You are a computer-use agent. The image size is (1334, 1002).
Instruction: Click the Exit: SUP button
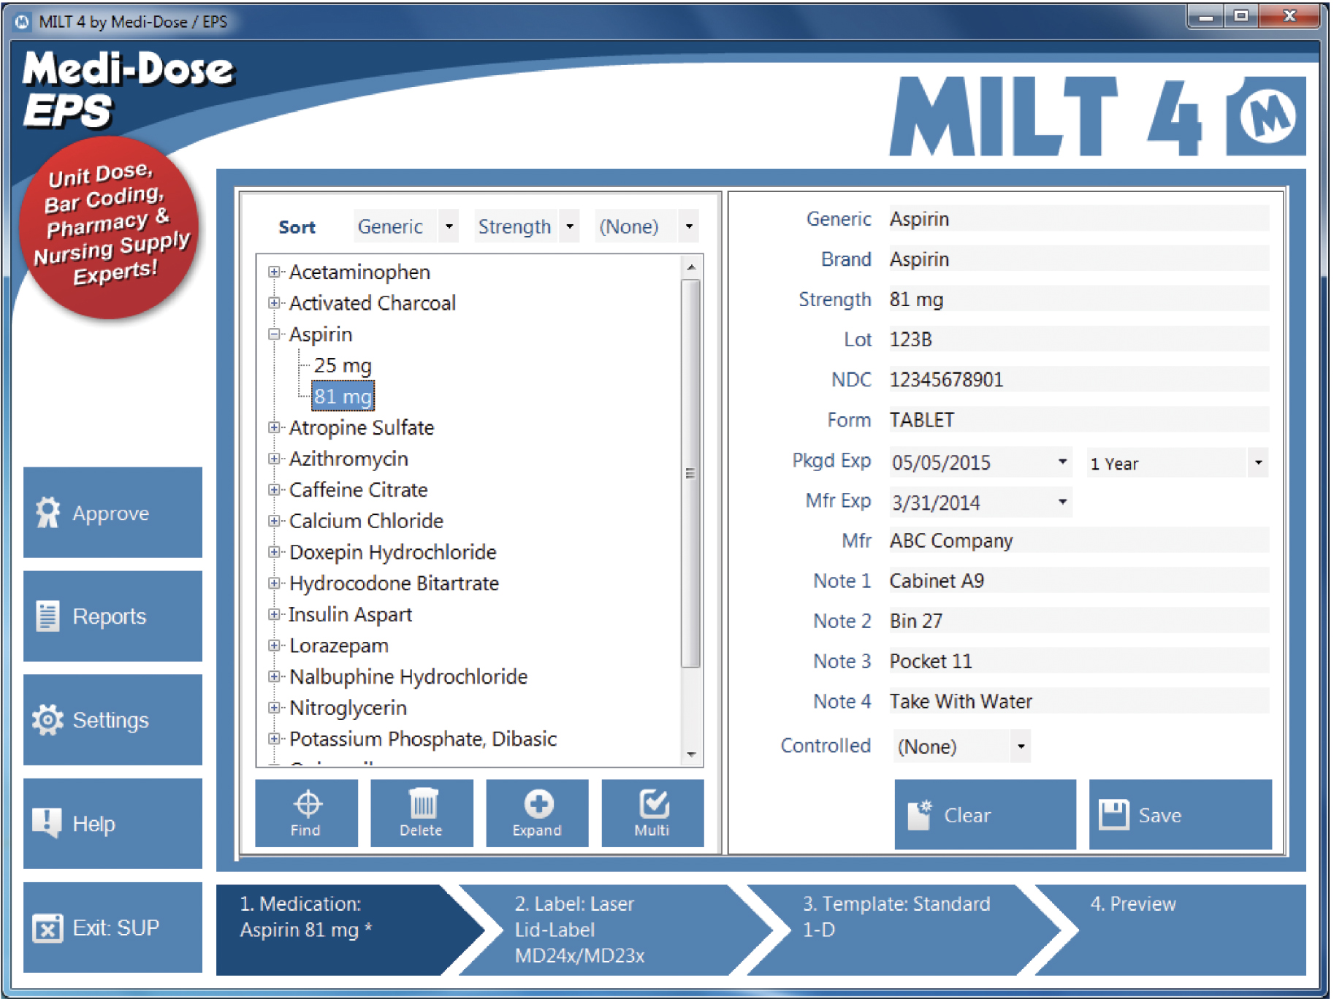(x=113, y=928)
